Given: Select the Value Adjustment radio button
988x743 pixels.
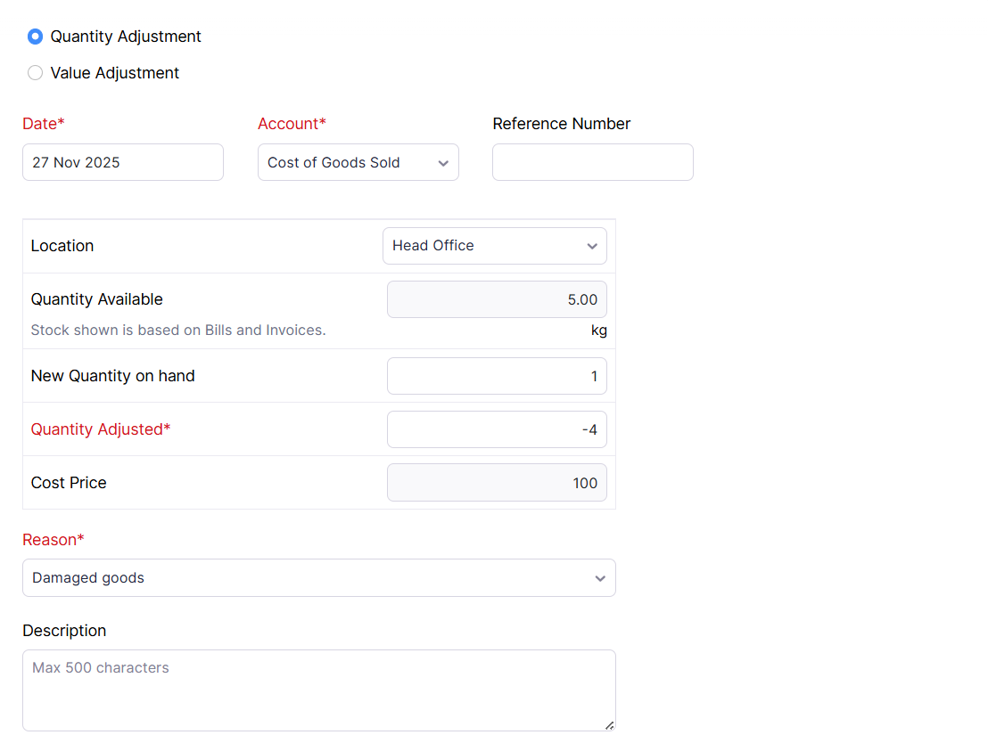Looking at the screenshot, I should (36, 73).
